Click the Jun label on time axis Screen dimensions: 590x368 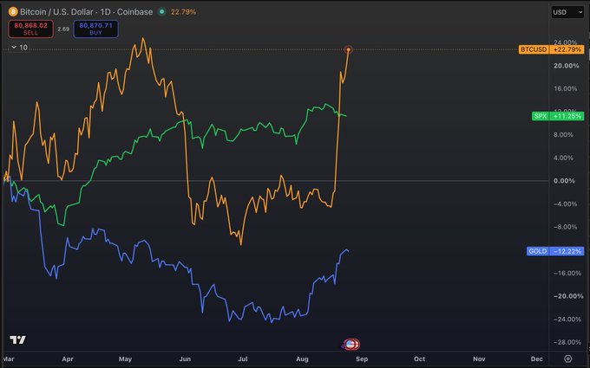coord(185,359)
